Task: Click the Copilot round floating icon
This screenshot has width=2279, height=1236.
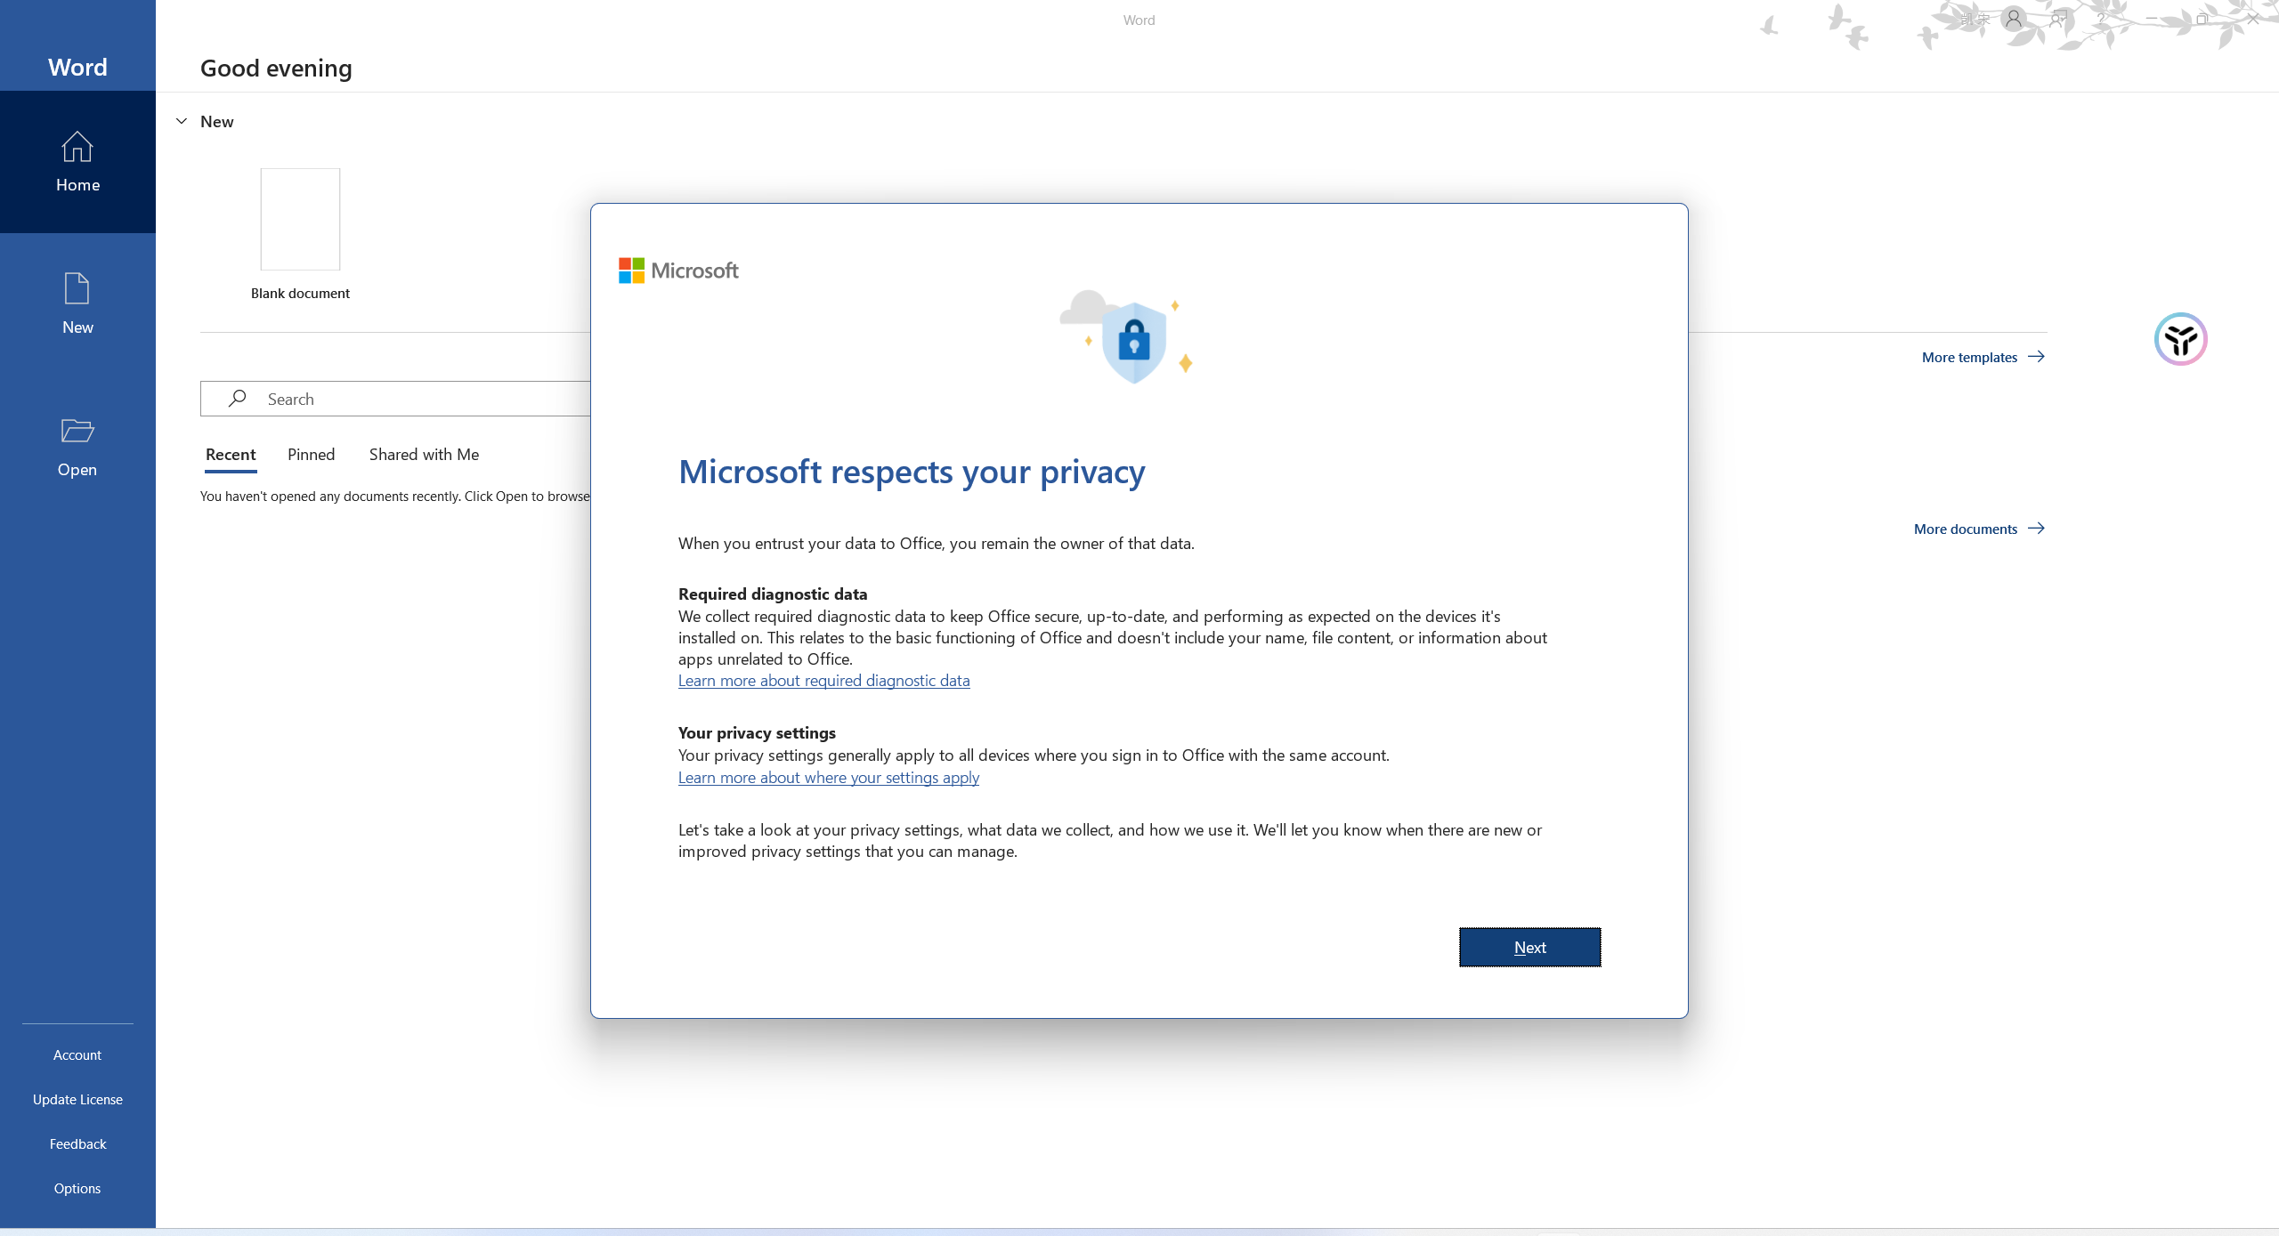Action: point(2180,339)
